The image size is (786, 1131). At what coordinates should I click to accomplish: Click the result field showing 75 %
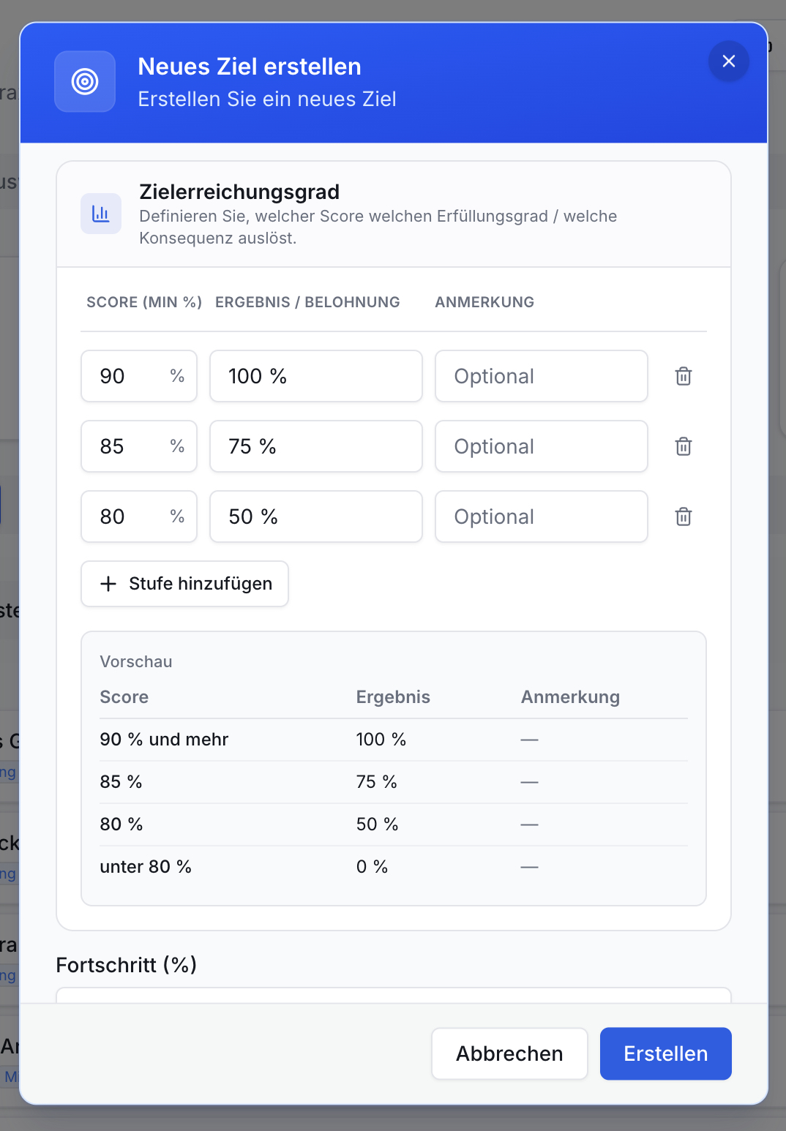pos(316,446)
